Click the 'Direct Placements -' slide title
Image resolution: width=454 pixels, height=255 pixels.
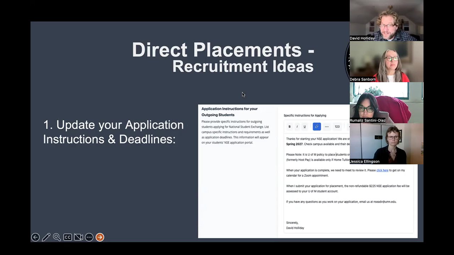click(223, 50)
